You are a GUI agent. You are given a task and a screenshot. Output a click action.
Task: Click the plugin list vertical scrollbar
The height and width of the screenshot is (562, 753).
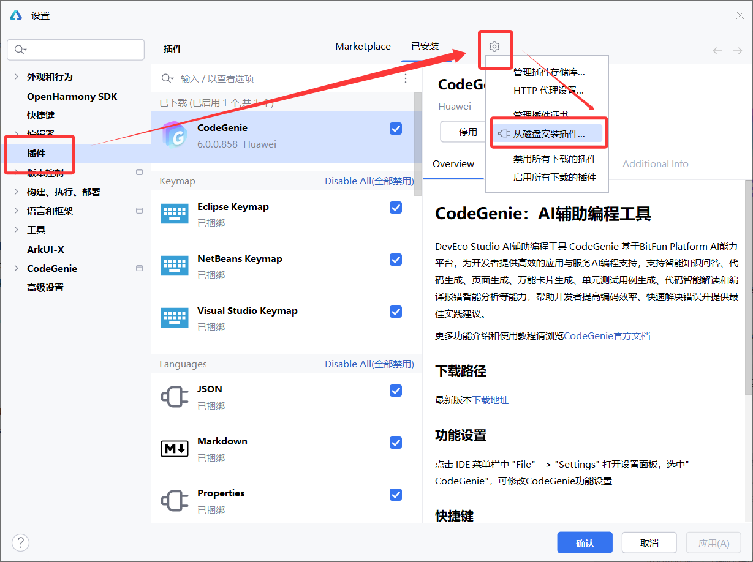[x=418, y=144]
